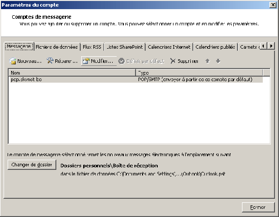Sort accounts by Type column header
This screenshot has height=217, width=279.
pyautogui.click(x=199, y=73)
